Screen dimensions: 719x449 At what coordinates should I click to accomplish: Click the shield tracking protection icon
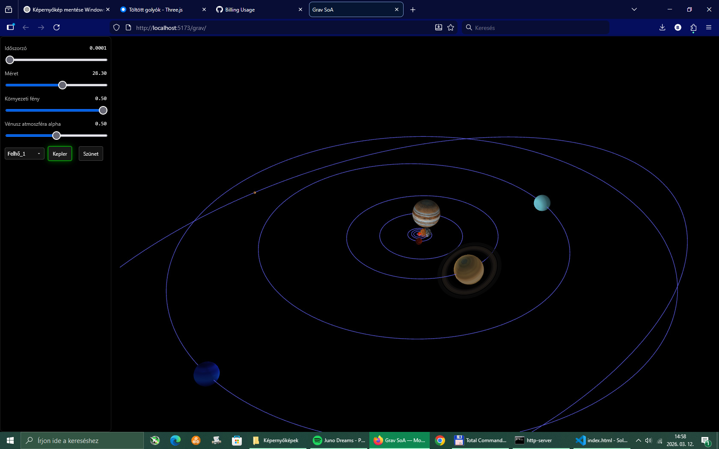point(116,27)
